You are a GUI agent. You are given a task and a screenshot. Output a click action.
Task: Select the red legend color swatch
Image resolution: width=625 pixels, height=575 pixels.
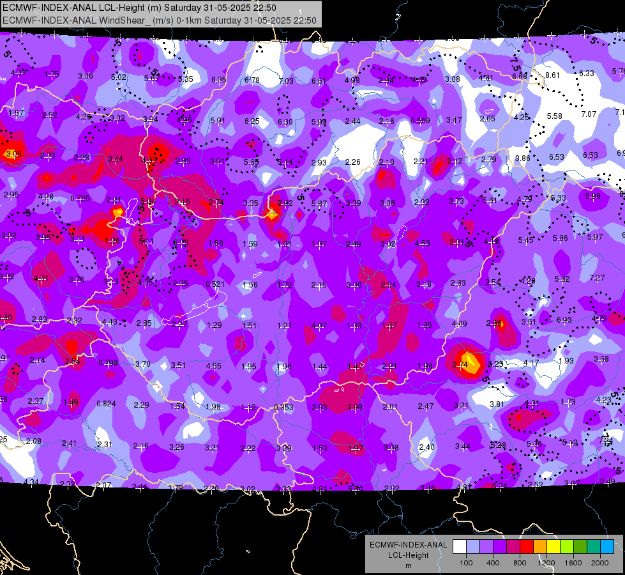[x=527, y=547]
